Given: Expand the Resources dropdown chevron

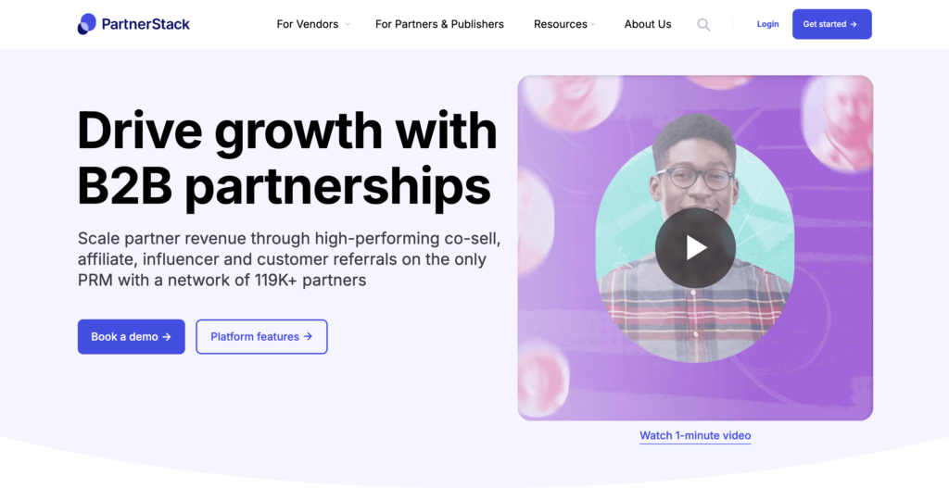Looking at the screenshot, I should pos(592,25).
